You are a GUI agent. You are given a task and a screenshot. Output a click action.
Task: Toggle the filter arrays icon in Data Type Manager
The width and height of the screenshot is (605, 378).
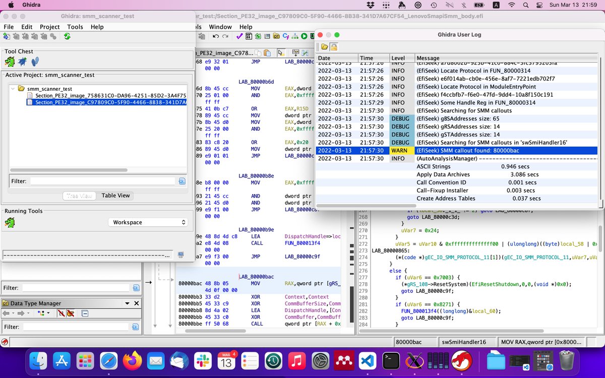pos(62,313)
